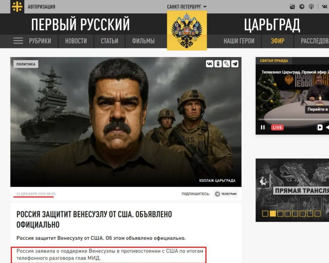
Task: Go to the СТАТЬИ section
Action: [109, 41]
